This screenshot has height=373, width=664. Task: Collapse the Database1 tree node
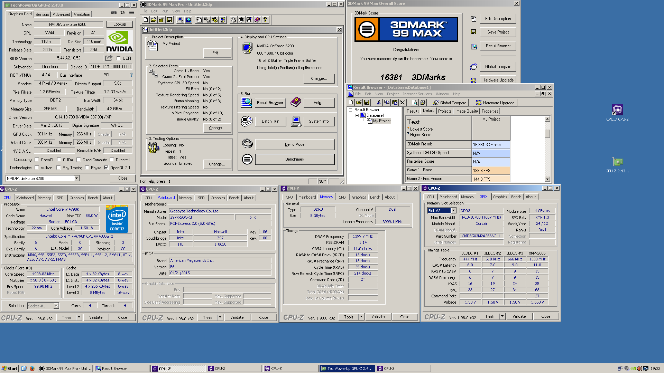(x=357, y=115)
